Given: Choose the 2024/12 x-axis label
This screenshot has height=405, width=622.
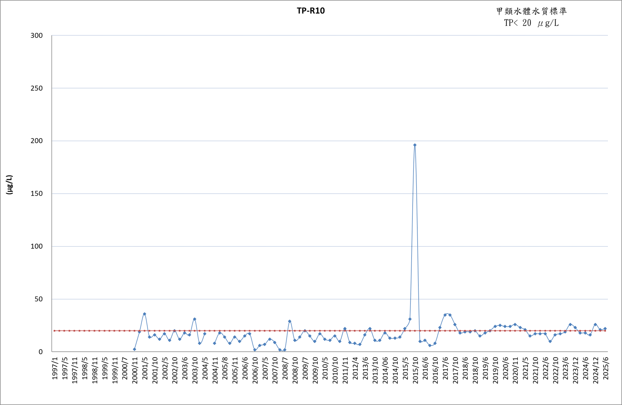Looking at the screenshot, I should (596, 370).
